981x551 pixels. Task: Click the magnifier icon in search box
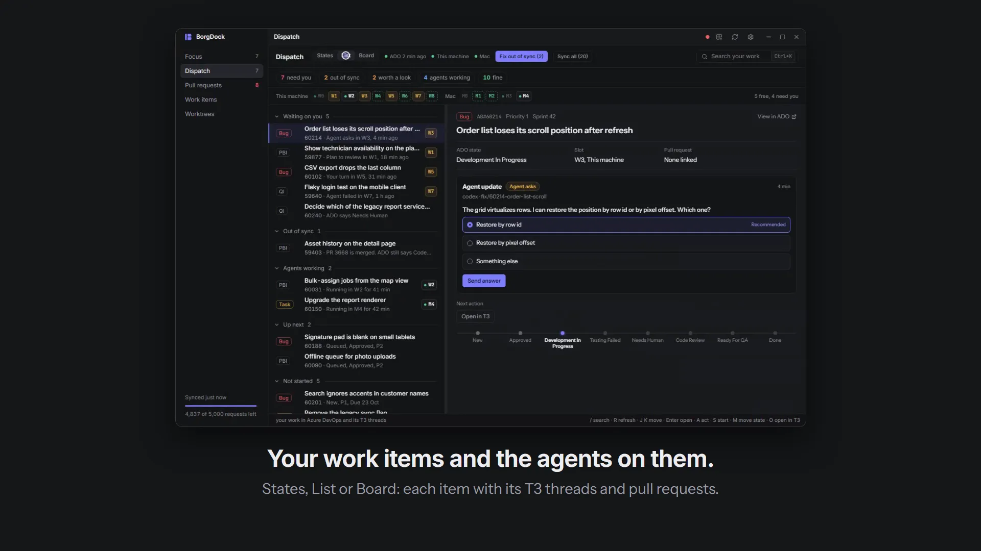coord(705,57)
